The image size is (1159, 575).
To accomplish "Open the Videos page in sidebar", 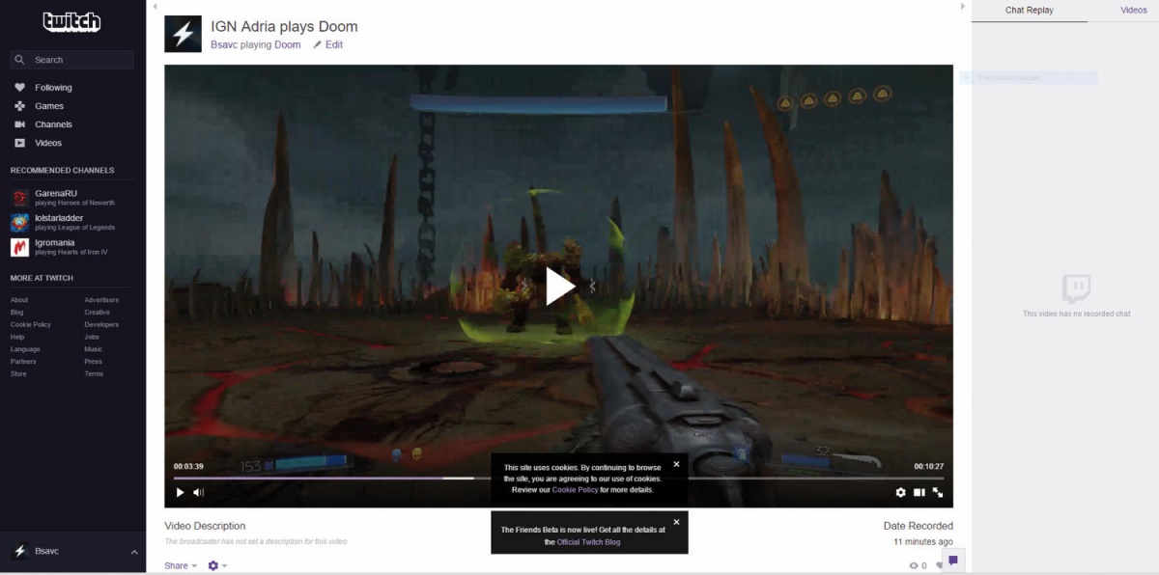I will [48, 143].
